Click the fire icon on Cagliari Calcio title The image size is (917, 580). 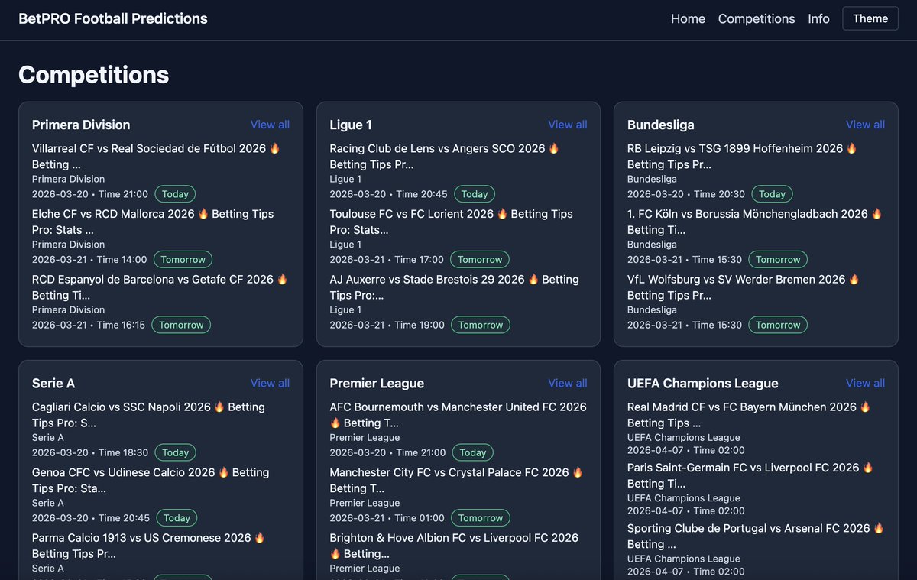point(219,407)
